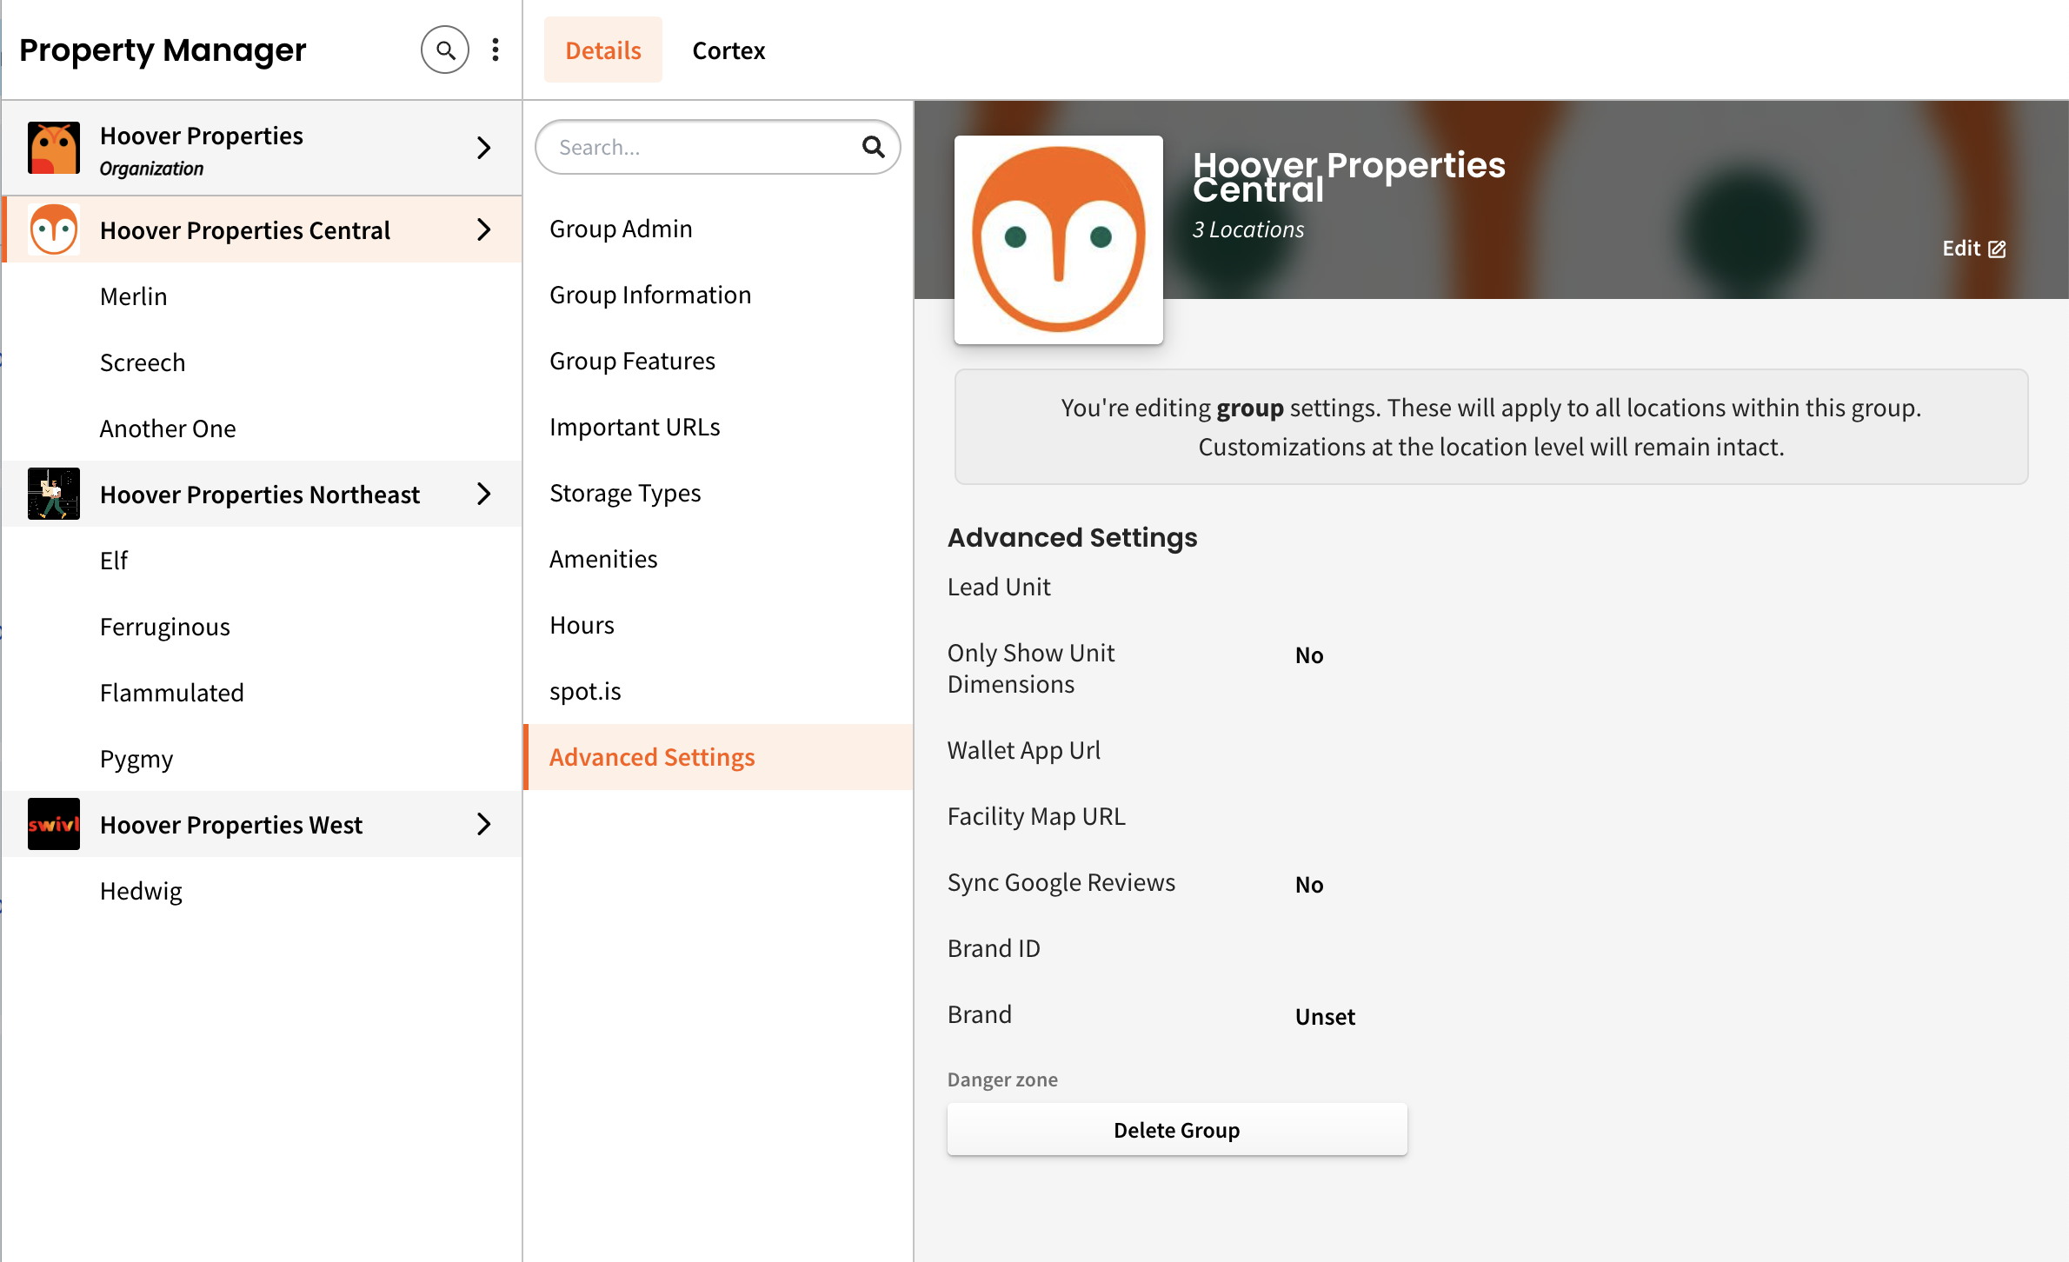Expand the Hoover Properties West chevron

tap(484, 825)
